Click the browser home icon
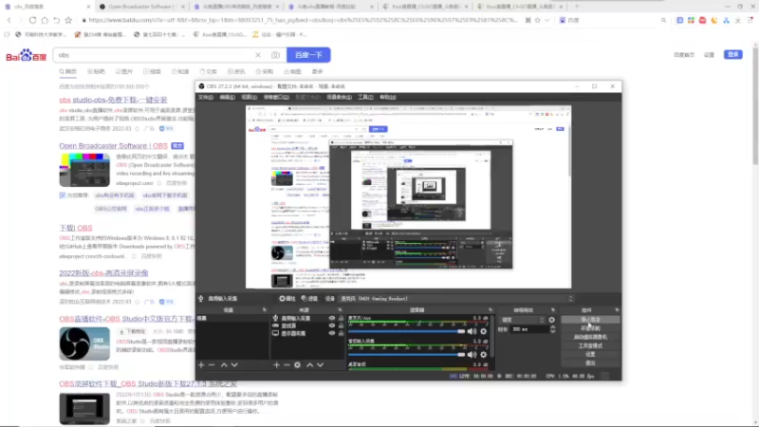Viewport: 759px width, 427px height. pos(45,20)
